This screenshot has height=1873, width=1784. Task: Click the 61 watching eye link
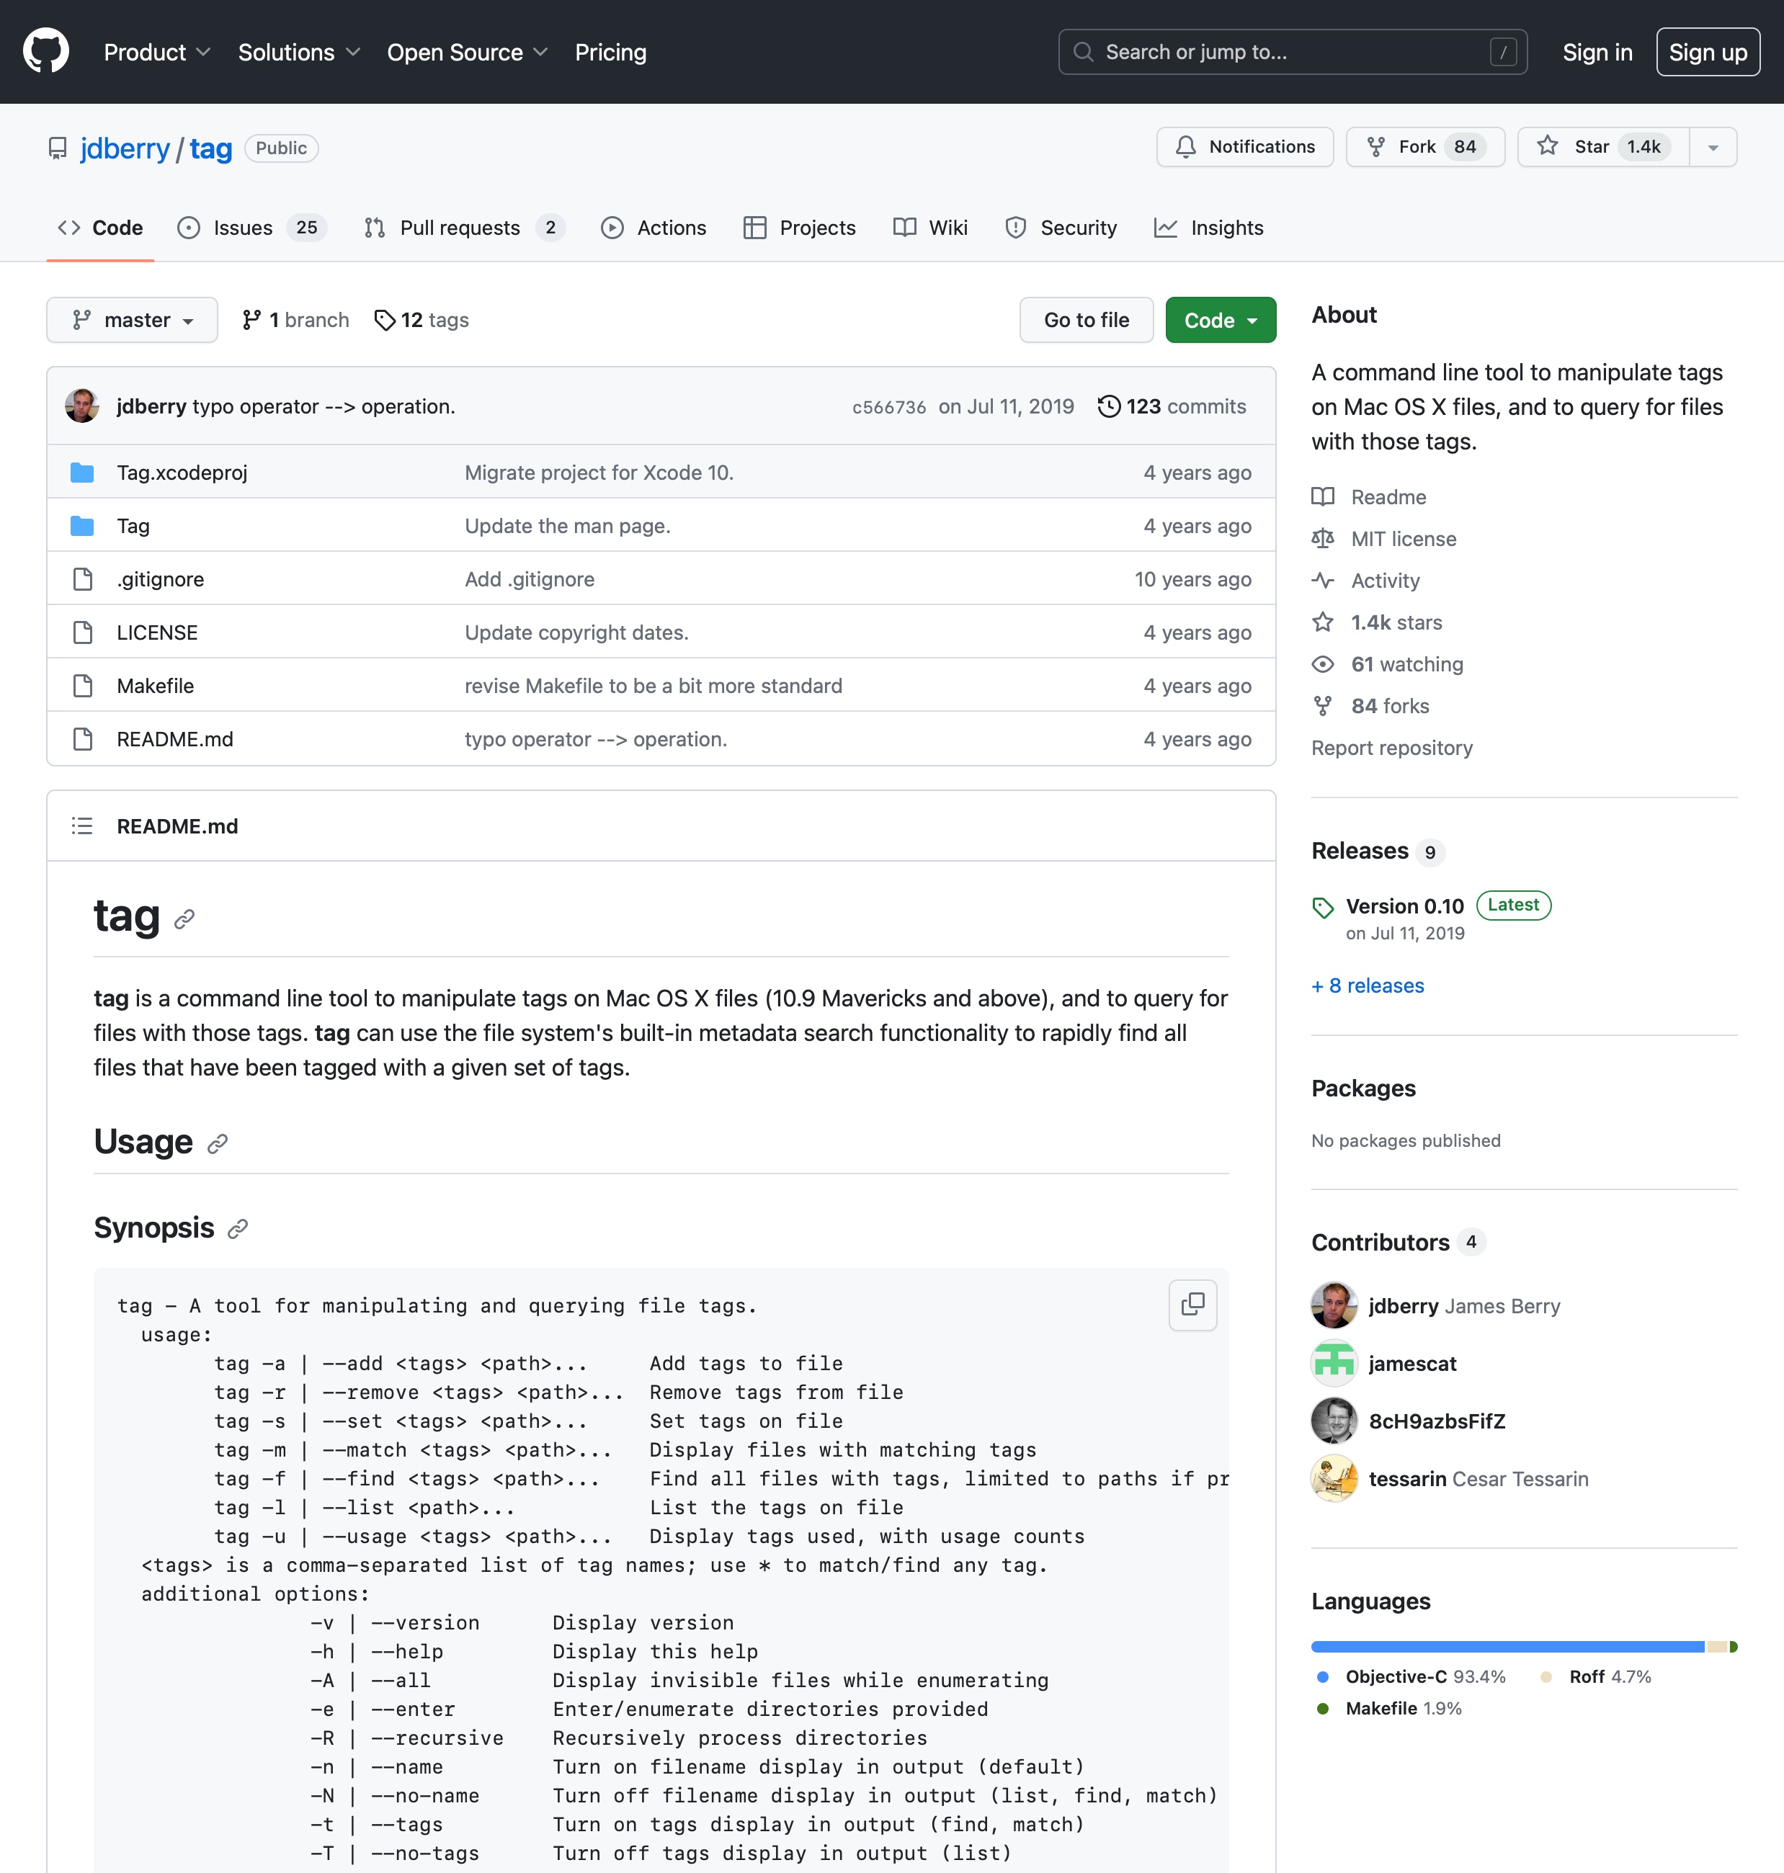(1388, 663)
